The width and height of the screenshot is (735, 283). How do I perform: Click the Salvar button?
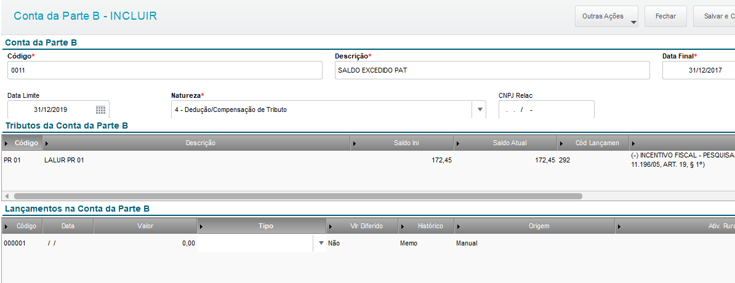click(714, 17)
